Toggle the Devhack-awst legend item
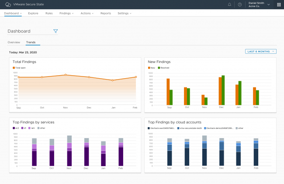Screen dimensions: 284x184 click(x=161, y=128)
